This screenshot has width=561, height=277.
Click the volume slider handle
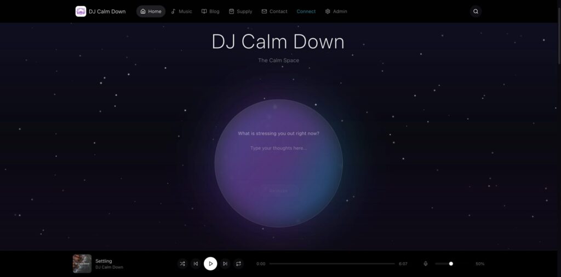(451, 264)
